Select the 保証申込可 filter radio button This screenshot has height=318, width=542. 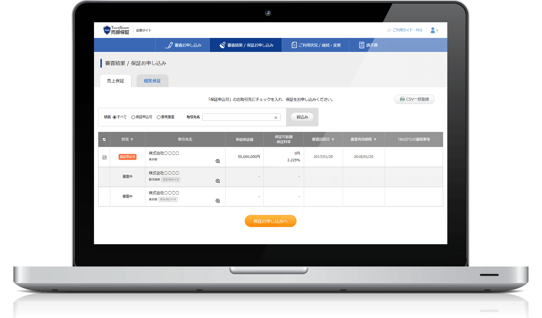tap(133, 117)
